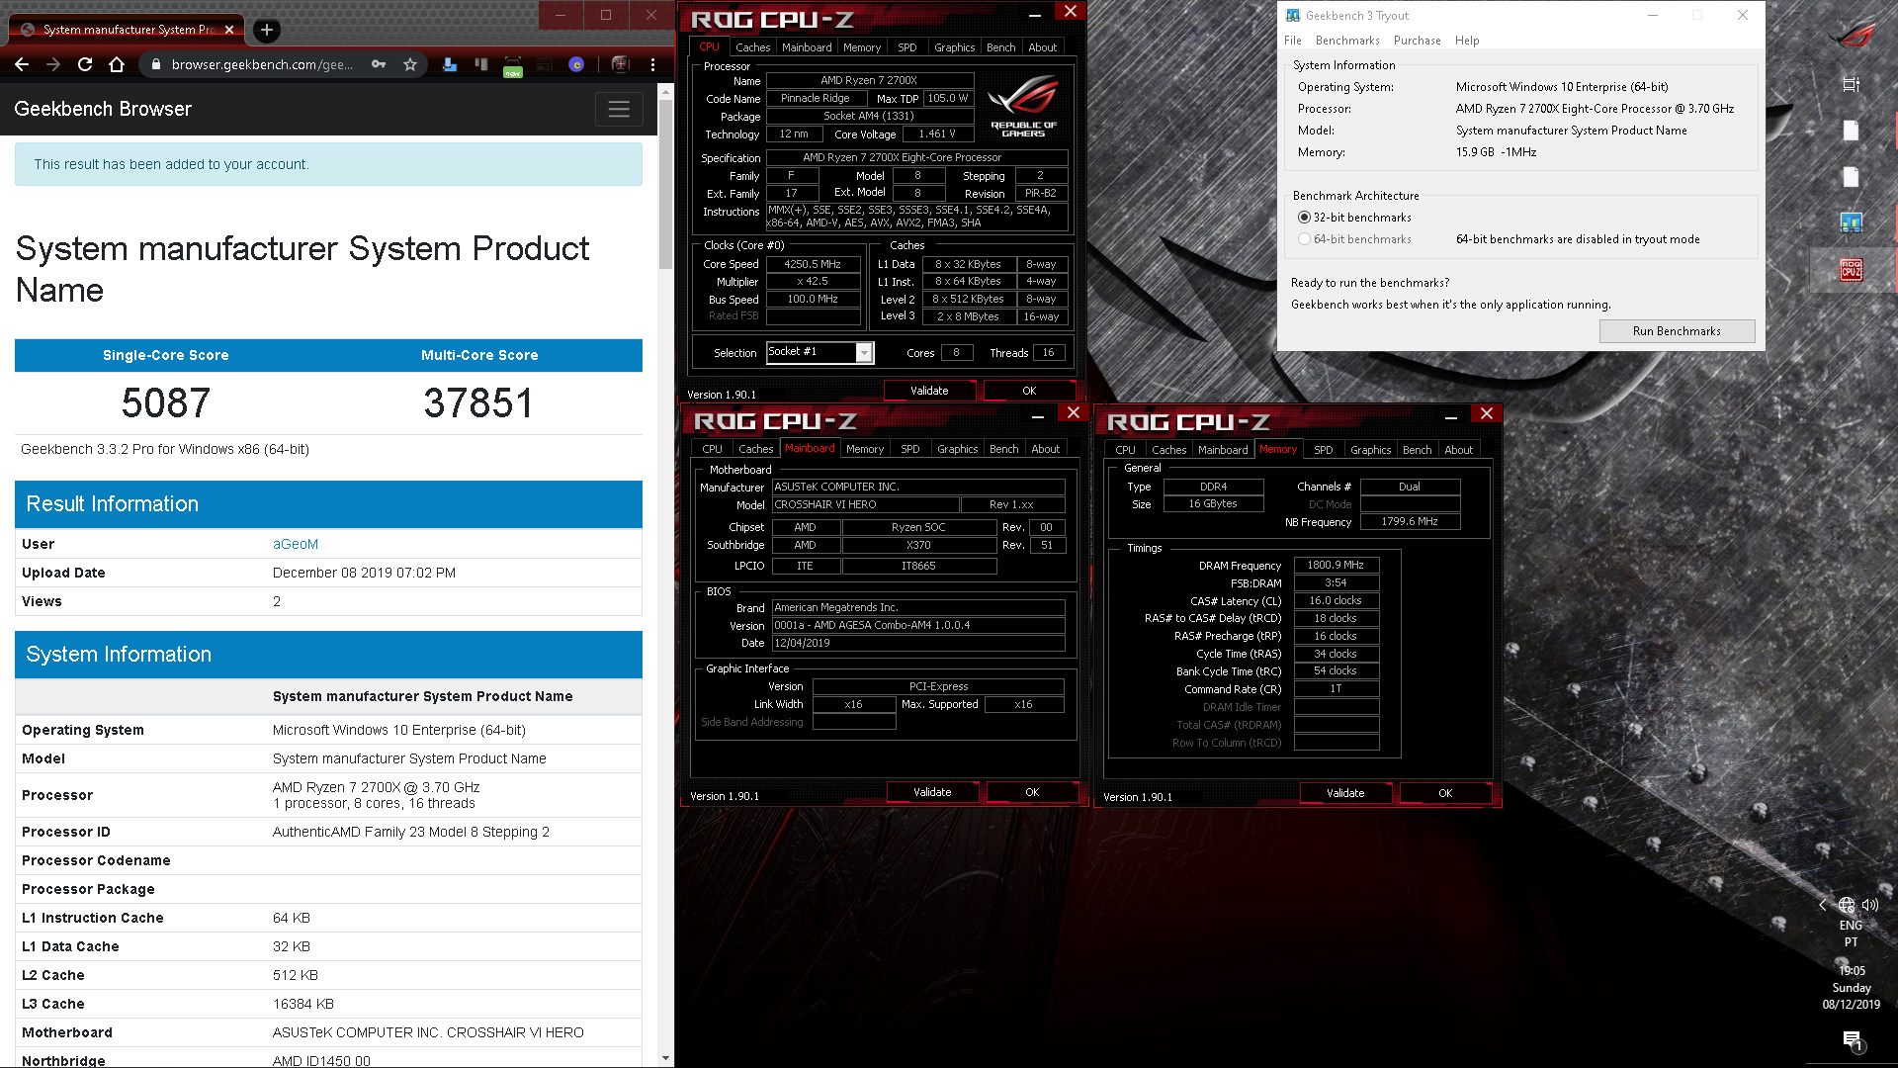
Task: Select 64-bit benchmarks radio button
Action: point(1304,239)
